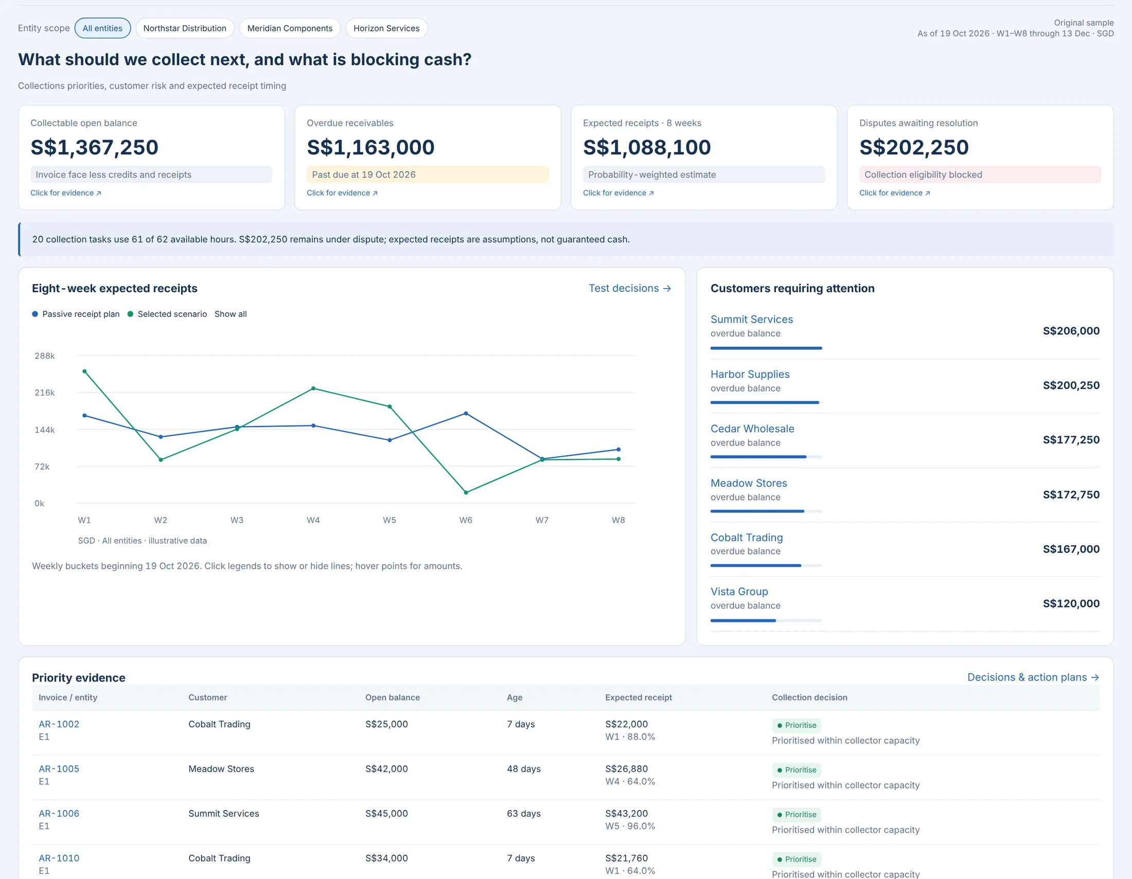The height and width of the screenshot is (879, 1132).
Task: Open evidence for Overdue receivables
Action: 342,193
